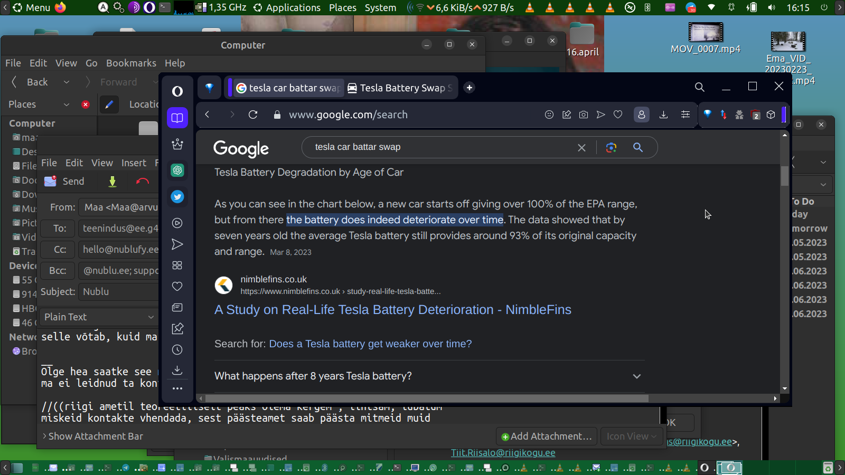Open Twitter from the Opera sidebar

[x=177, y=197]
